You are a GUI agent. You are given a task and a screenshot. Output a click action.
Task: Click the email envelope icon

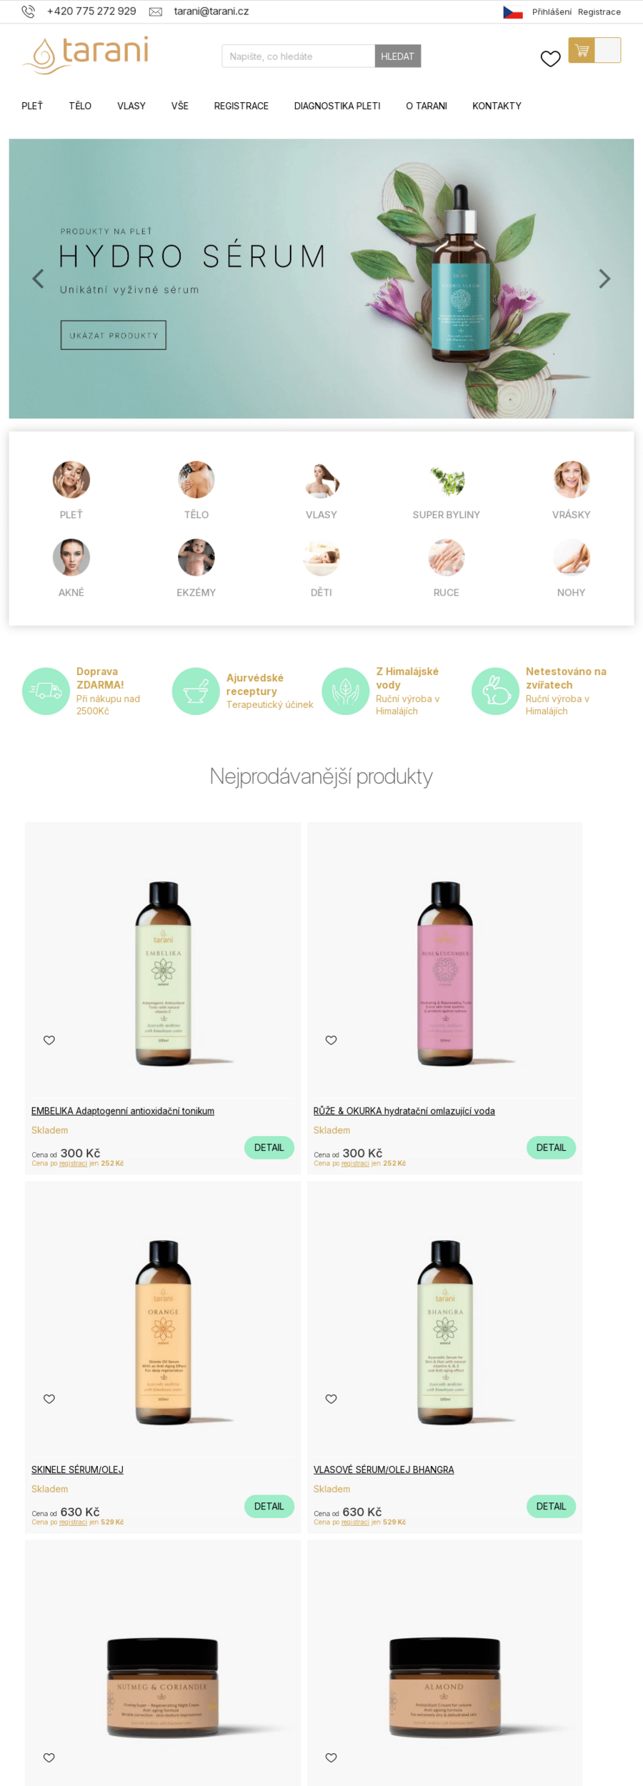(x=155, y=12)
